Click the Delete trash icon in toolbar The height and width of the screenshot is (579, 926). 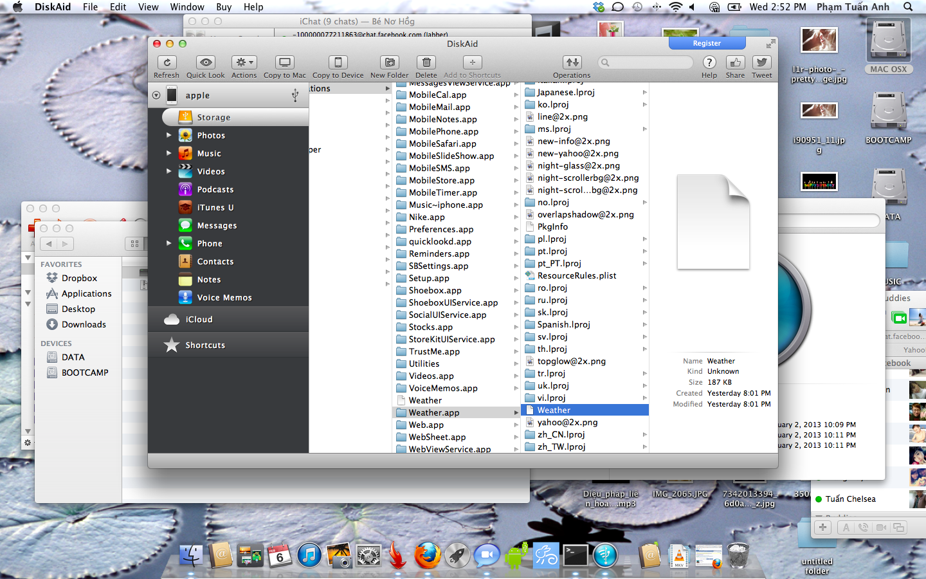[x=426, y=62]
